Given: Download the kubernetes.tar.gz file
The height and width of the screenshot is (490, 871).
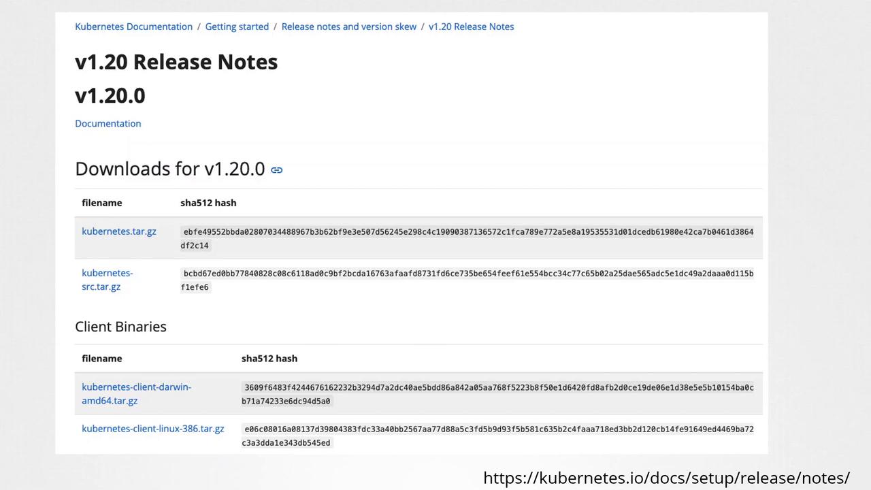Looking at the screenshot, I should click(118, 231).
